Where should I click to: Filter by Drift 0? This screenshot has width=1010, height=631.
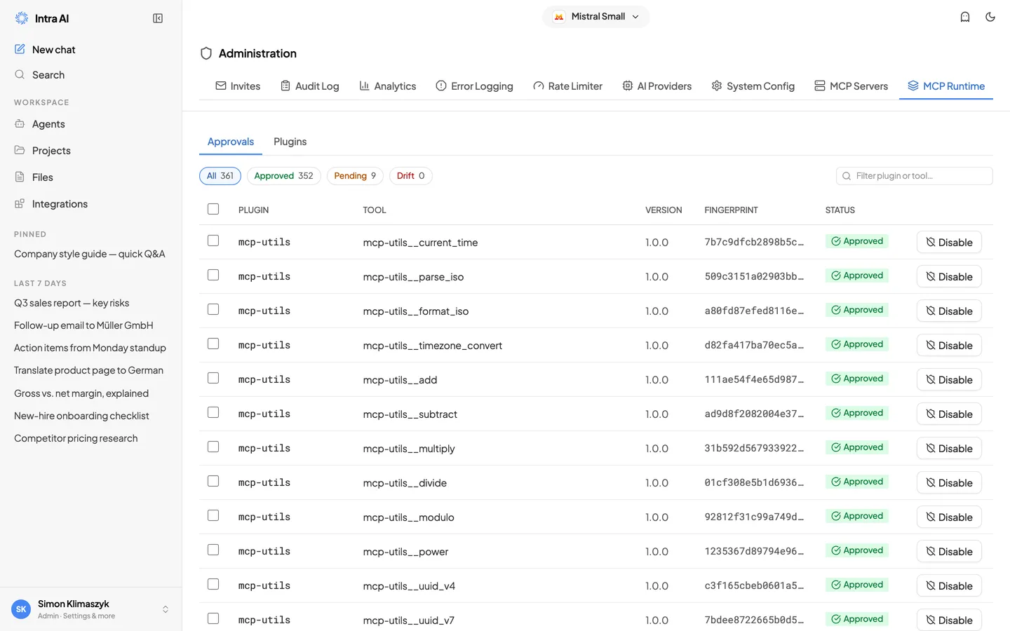coord(411,176)
